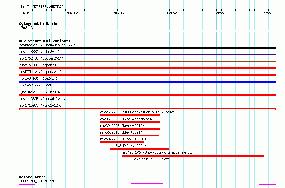285x188 pixels.
Task: Click the red esv2667768 variant bar
Action: click(x=130, y=115)
